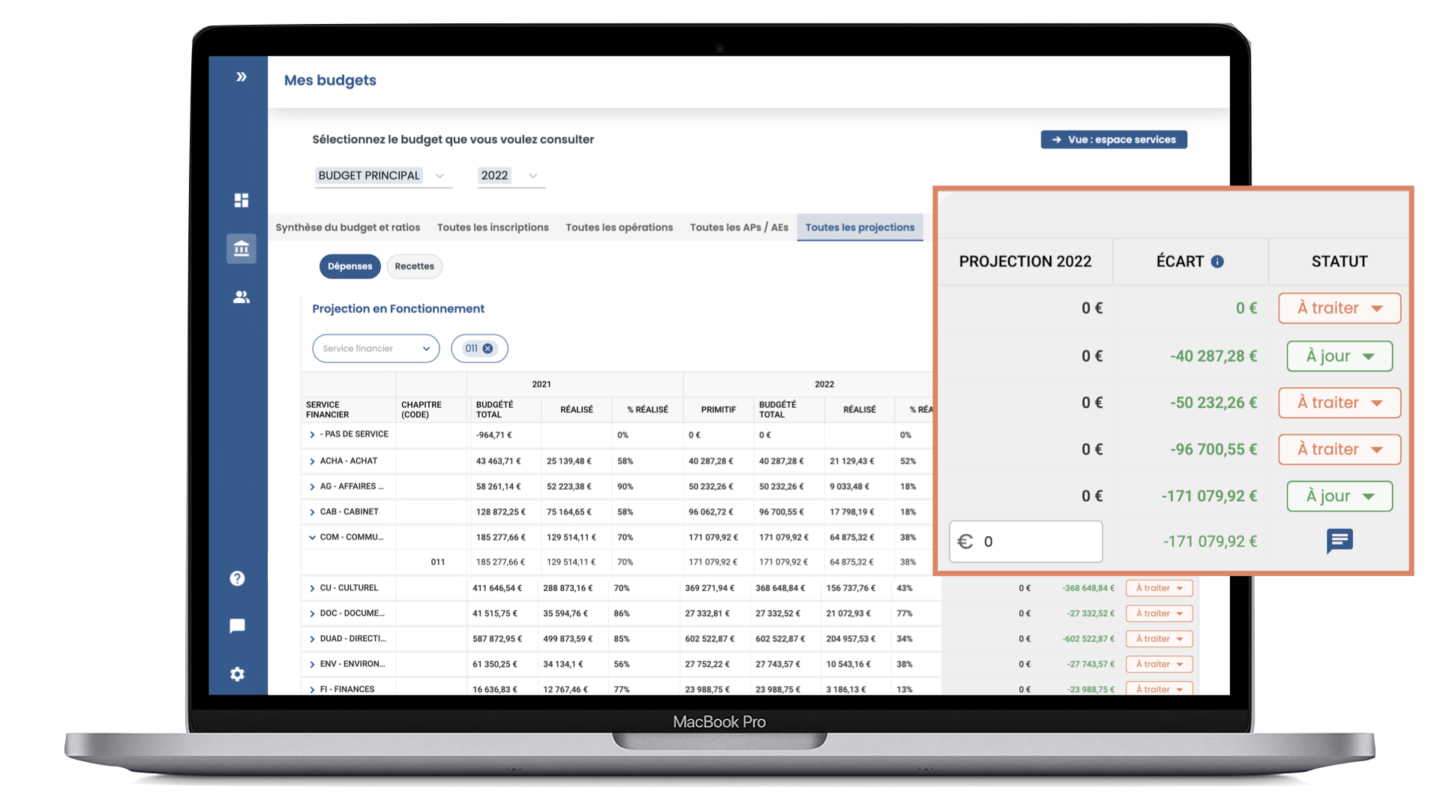Expand the sidebar with double chevron icon
Image resolution: width=1440 pixels, height=810 pixels.
pyautogui.click(x=241, y=76)
